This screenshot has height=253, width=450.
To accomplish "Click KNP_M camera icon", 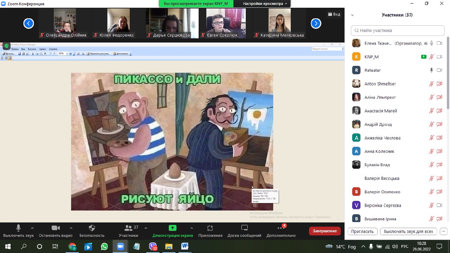I will click(439, 57).
